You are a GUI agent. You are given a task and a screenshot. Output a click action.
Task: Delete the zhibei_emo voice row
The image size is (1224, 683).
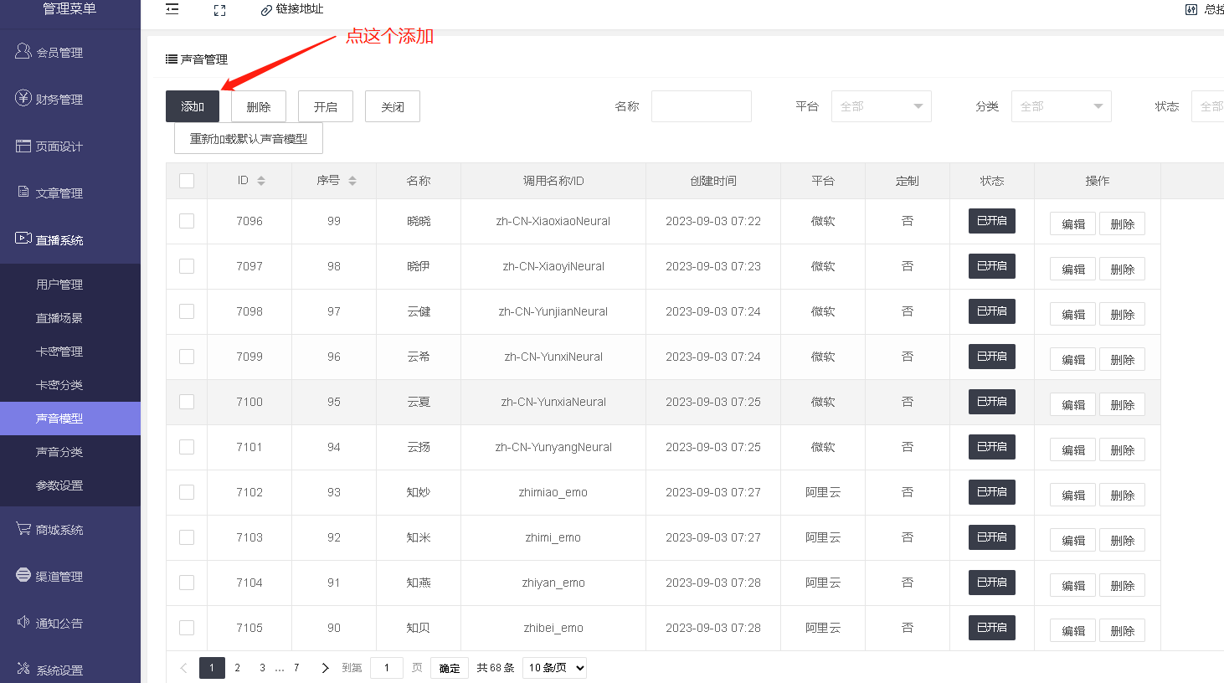tap(1122, 630)
